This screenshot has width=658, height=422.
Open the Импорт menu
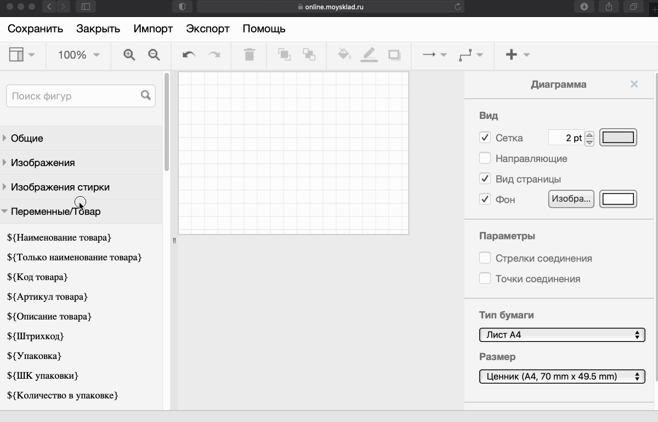tap(153, 28)
